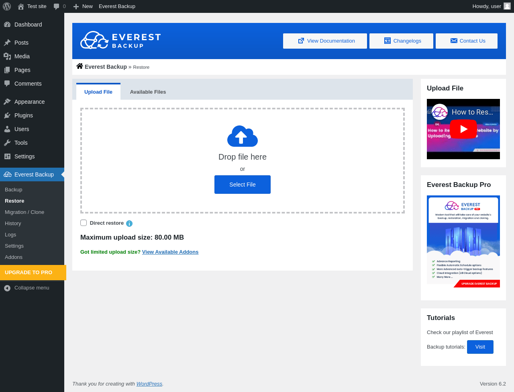Click the Posts pin icon
This screenshot has height=392, width=514.
point(7,43)
